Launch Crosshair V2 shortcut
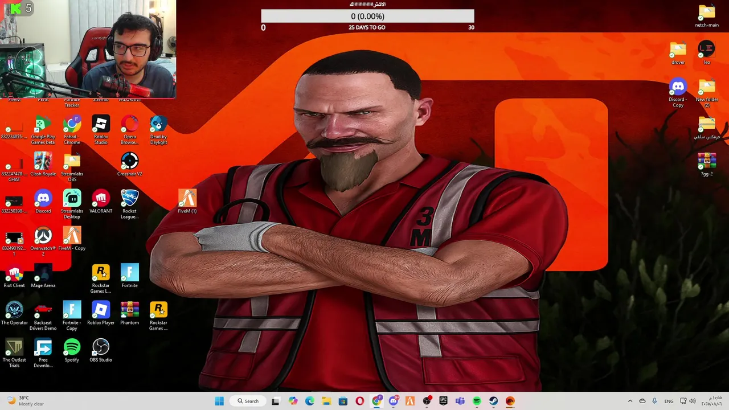Viewport: 729px width, 410px height. (x=129, y=165)
